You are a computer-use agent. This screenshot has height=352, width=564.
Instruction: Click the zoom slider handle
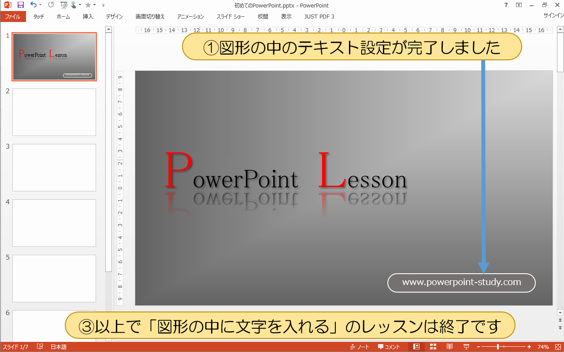[x=498, y=347]
